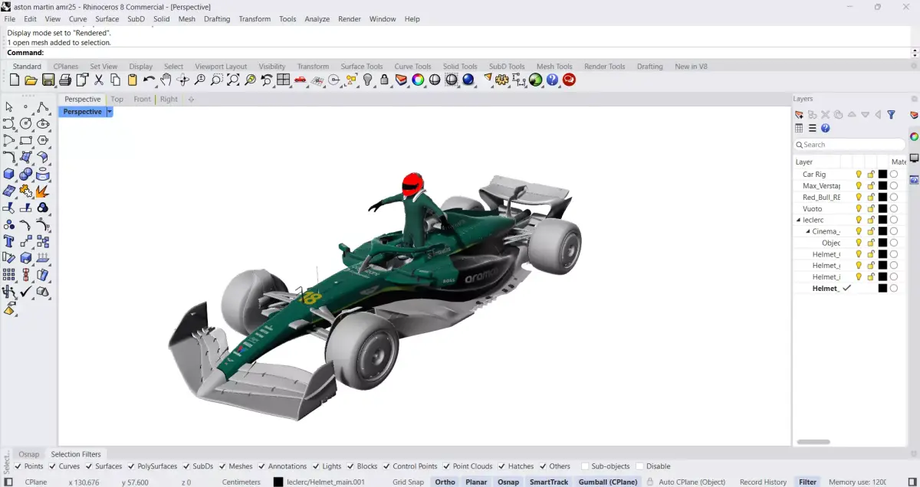Open the Surface menu

pyautogui.click(x=107, y=19)
